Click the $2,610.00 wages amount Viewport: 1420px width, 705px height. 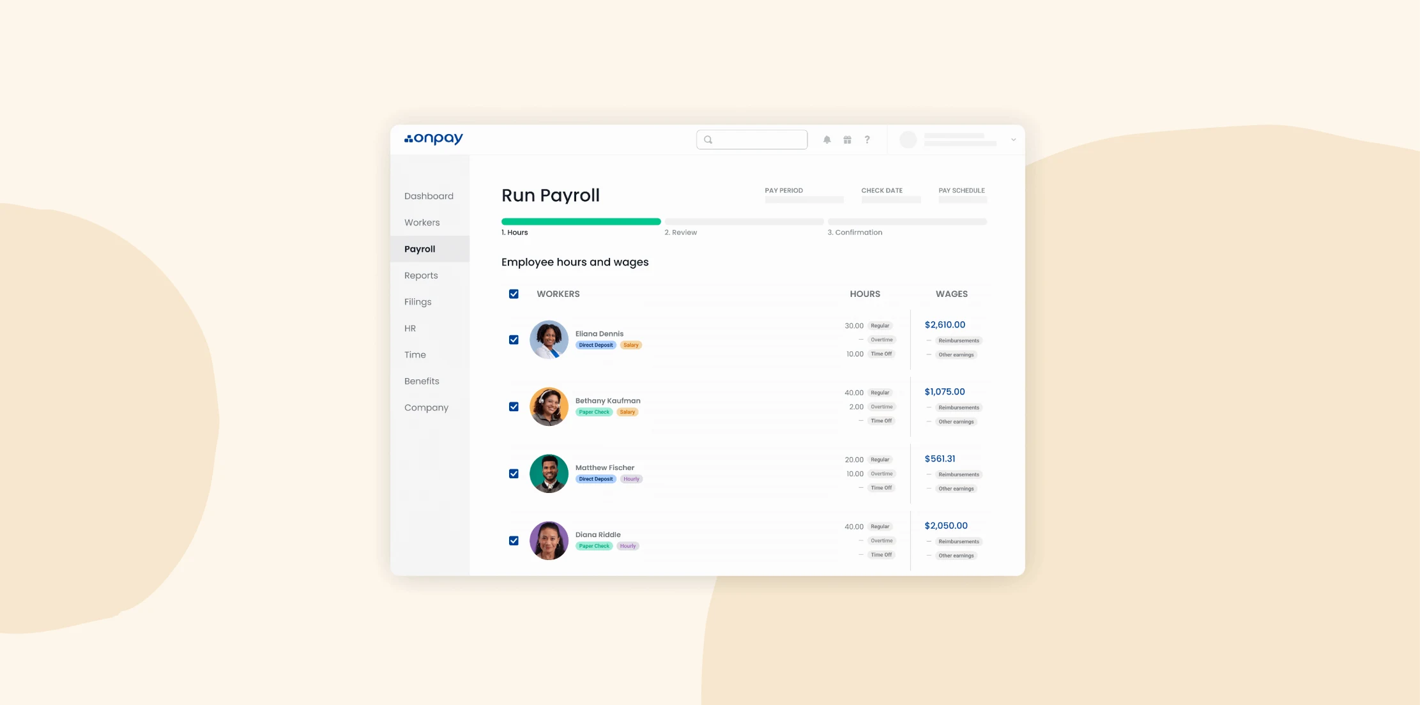pos(945,324)
